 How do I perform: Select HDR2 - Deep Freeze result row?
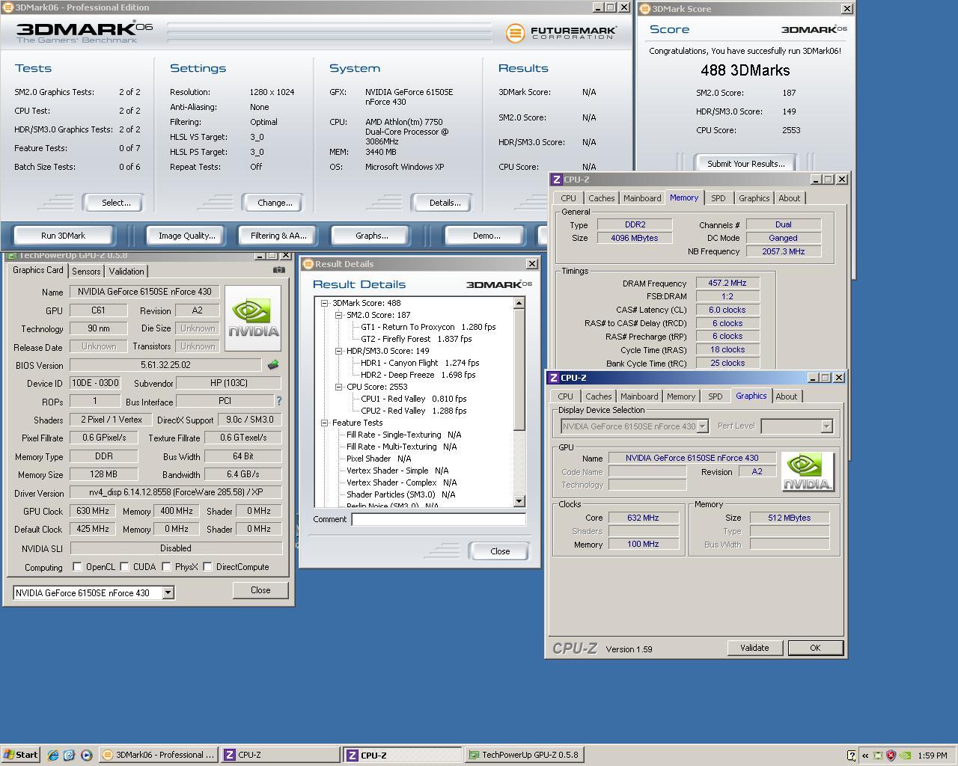418,375
